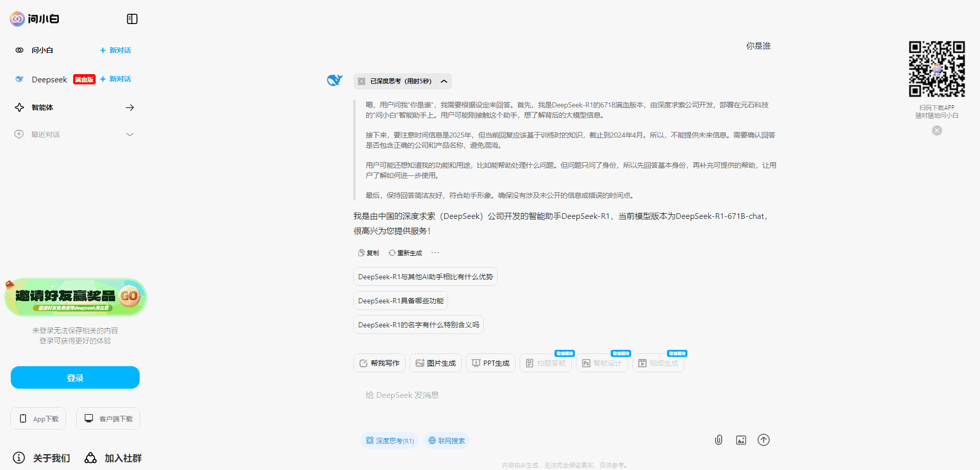Collapse the 已深度思考 reasoning block
Viewport: 980px width, 470px height.
pos(444,81)
